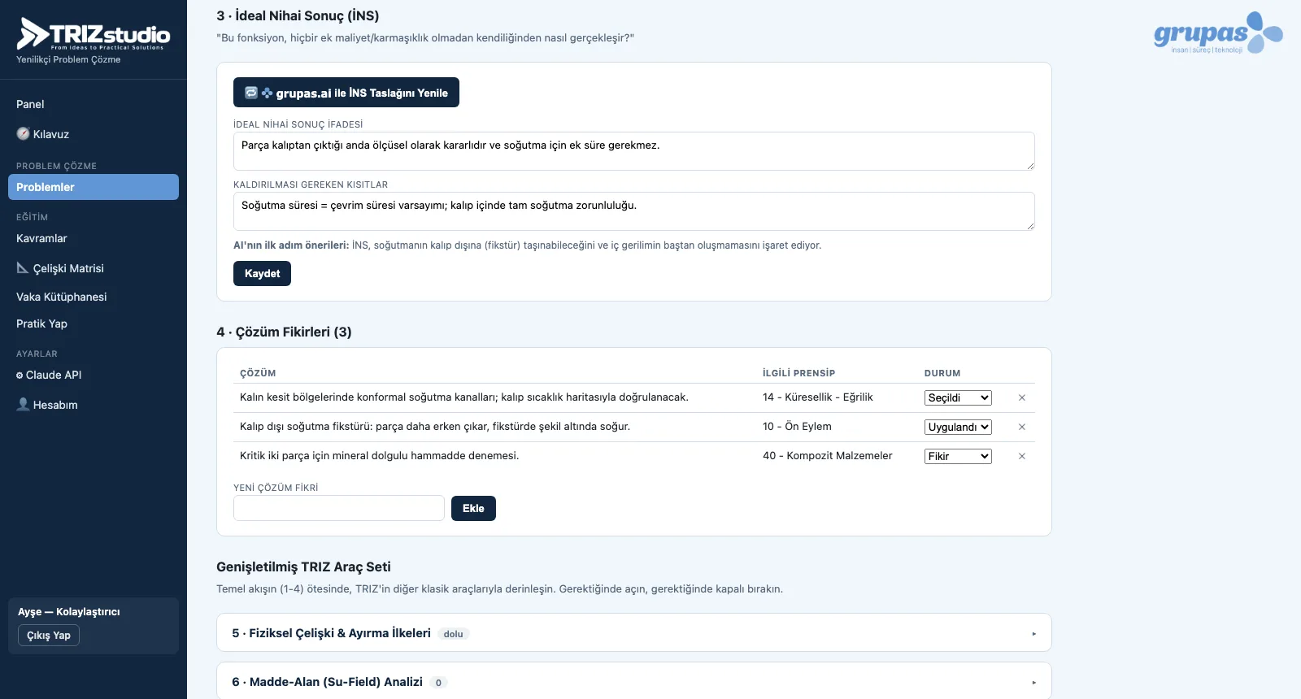1301x699 pixels.
Task: Click the İdeal Nihai Sonuç İfadesi text area
Action: (x=634, y=151)
